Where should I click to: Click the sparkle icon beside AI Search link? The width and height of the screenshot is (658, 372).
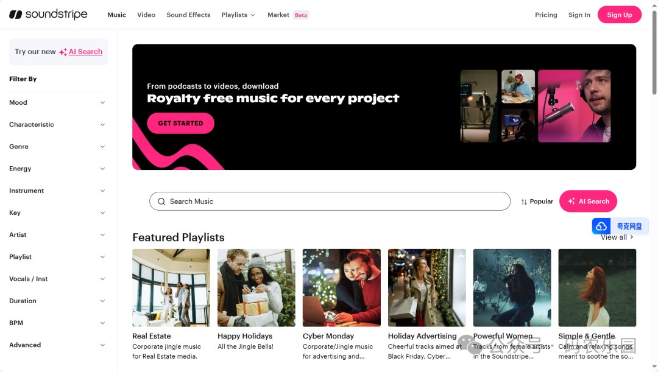63,52
